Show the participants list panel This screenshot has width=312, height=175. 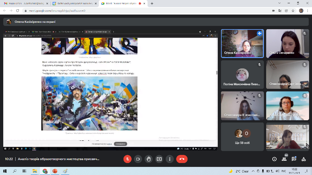tap(284, 159)
